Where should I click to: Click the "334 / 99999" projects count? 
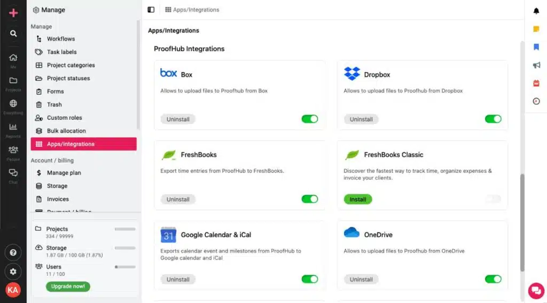click(x=60, y=236)
